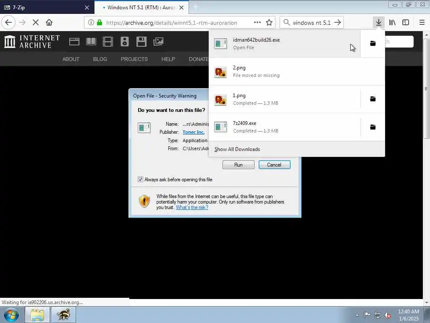Open the Software floppy icon in Archive header
Screen dimensions: 430x323
142,42
